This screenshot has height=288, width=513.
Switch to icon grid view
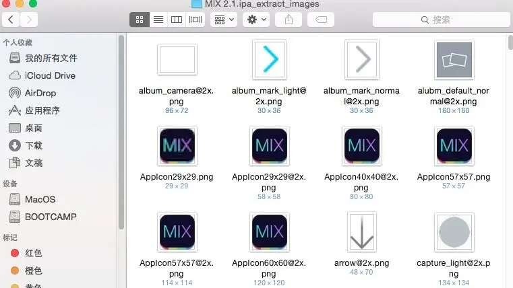tap(140, 20)
